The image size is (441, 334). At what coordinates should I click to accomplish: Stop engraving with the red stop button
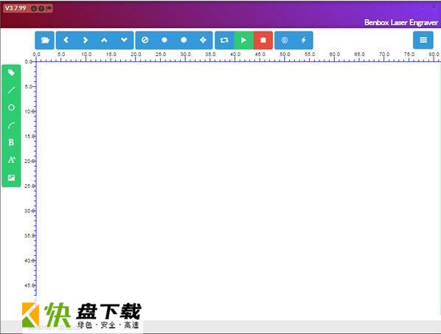point(263,41)
